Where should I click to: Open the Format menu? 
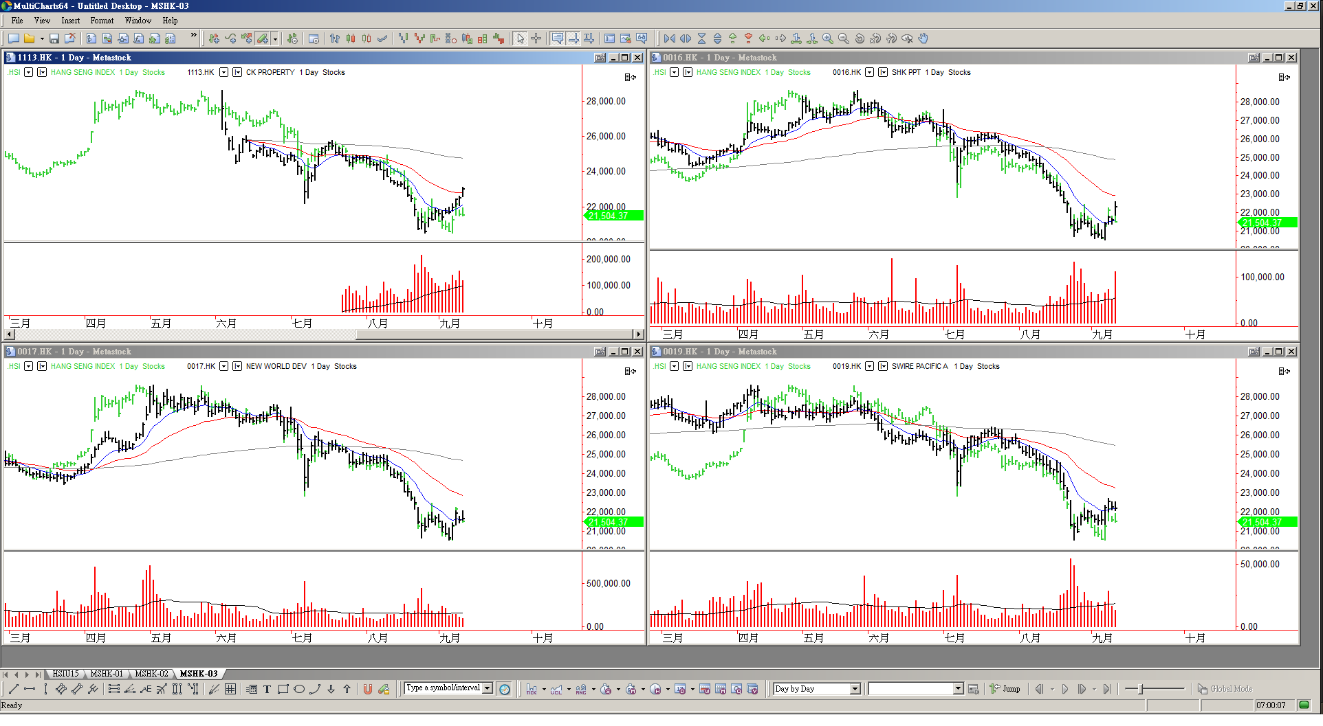[x=102, y=21]
